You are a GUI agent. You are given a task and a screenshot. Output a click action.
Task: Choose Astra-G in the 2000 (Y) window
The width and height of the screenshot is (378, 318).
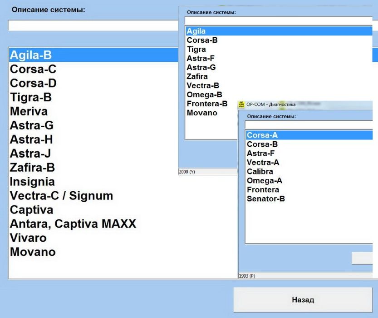click(201, 67)
